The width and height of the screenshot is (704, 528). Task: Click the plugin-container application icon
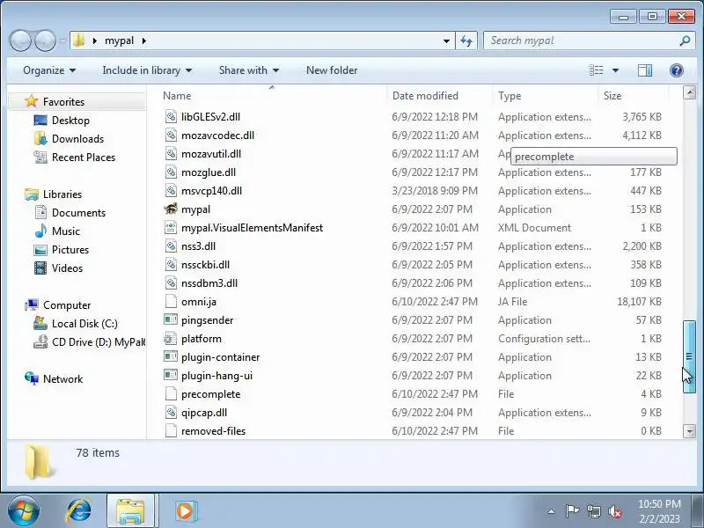pyautogui.click(x=171, y=357)
